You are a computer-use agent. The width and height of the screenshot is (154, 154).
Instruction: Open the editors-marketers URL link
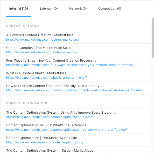[x=43, y=40]
